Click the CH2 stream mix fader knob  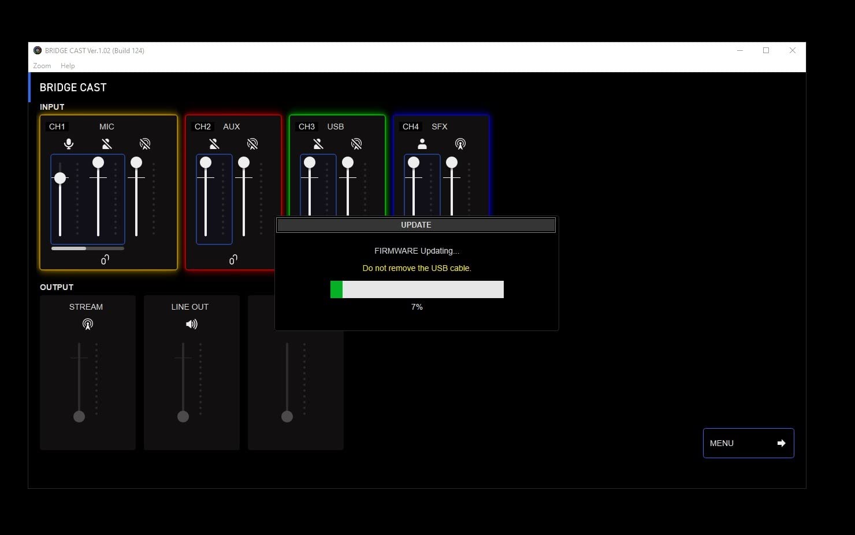click(x=244, y=162)
